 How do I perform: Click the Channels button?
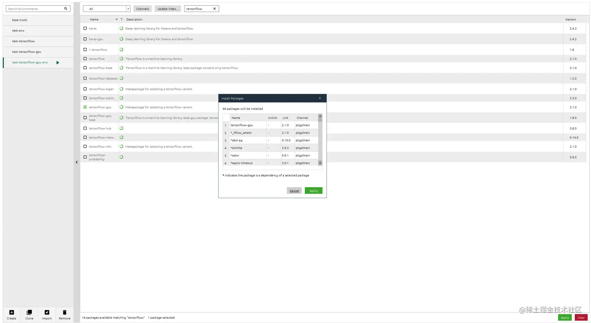point(143,9)
